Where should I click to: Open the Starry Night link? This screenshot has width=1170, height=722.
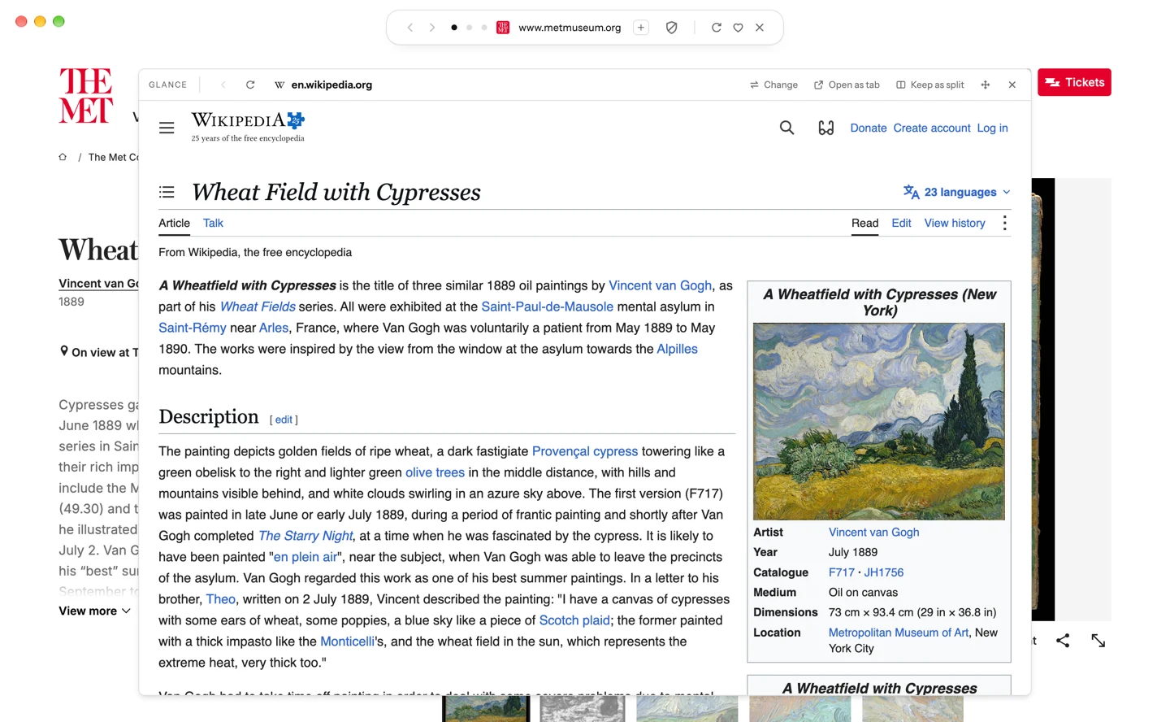(x=305, y=536)
